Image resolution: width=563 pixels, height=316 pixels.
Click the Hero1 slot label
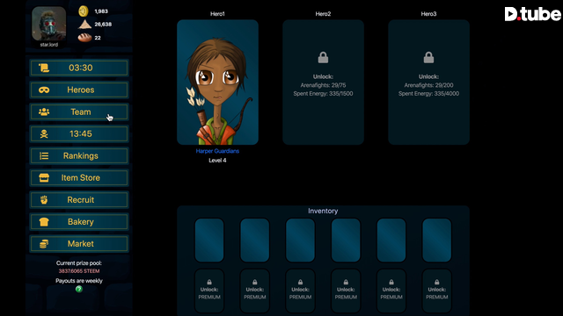coord(217,14)
